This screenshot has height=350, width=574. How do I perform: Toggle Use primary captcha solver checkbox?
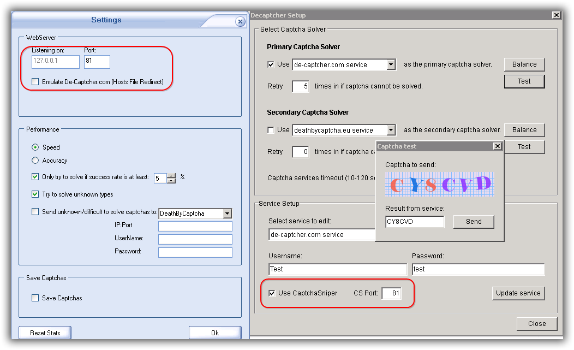coord(271,64)
